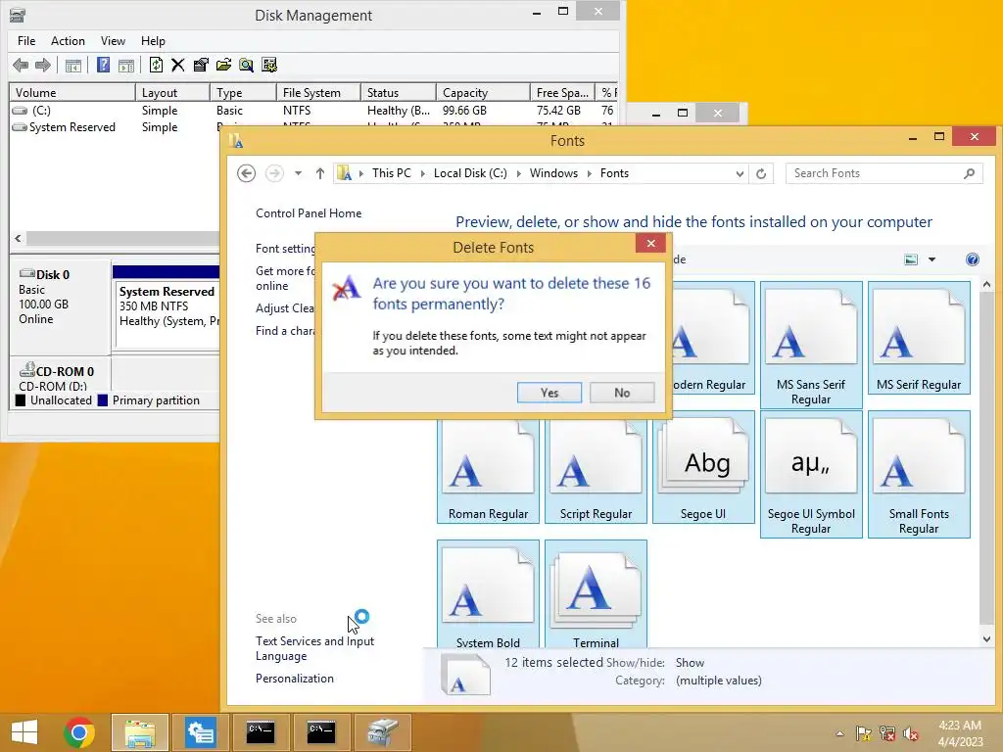The width and height of the screenshot is (1003, 752).
Task: Click the blue Help icon in Fonts window
Action: tap(973, 259)
